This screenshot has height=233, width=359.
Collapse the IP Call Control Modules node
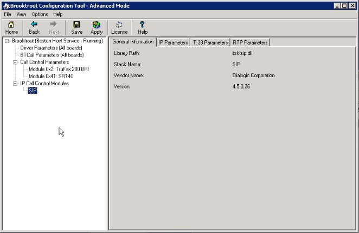(15, 84)
